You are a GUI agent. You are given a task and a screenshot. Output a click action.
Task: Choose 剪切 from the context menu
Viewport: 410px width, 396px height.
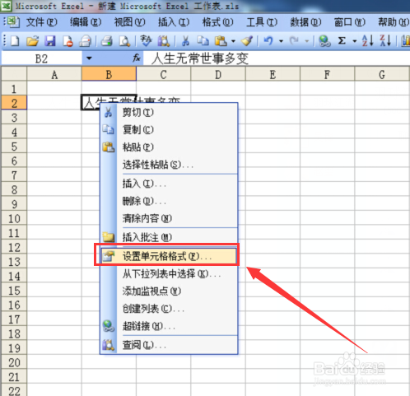[x=169, y=112]
